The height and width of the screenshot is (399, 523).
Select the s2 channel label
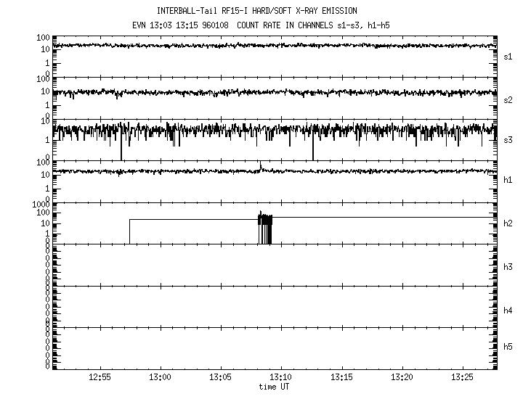point(508,99)
